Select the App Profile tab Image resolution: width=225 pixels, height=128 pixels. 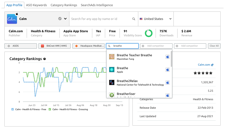point(14,5)
